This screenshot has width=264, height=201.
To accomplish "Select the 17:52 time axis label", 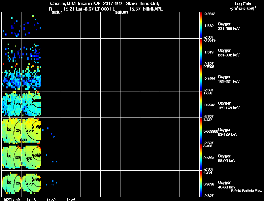I will [51, 200].
